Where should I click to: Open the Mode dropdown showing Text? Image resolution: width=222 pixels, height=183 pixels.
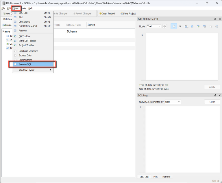154,26
